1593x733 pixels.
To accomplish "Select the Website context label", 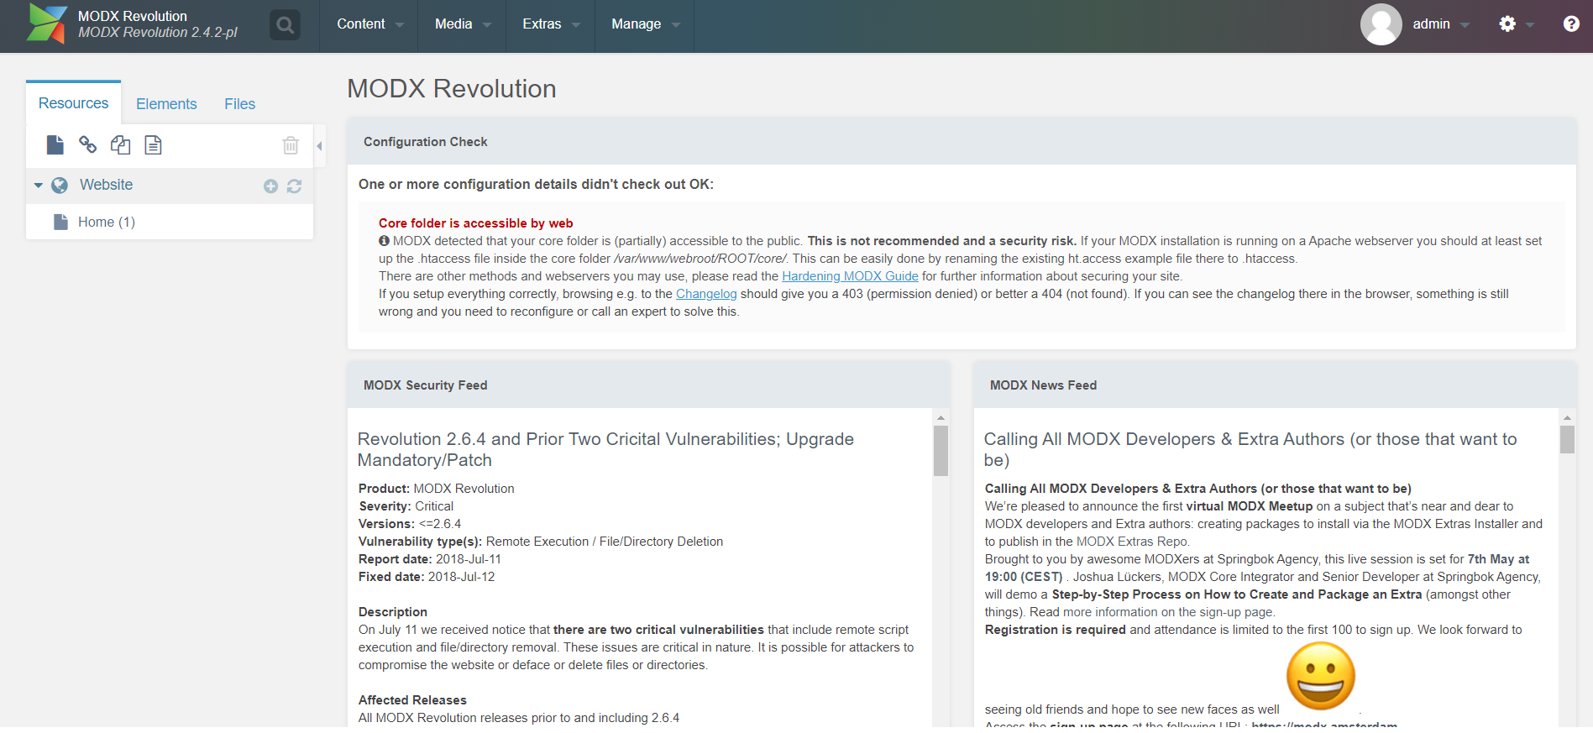I will pyautogui.click(x=106, y=185).
